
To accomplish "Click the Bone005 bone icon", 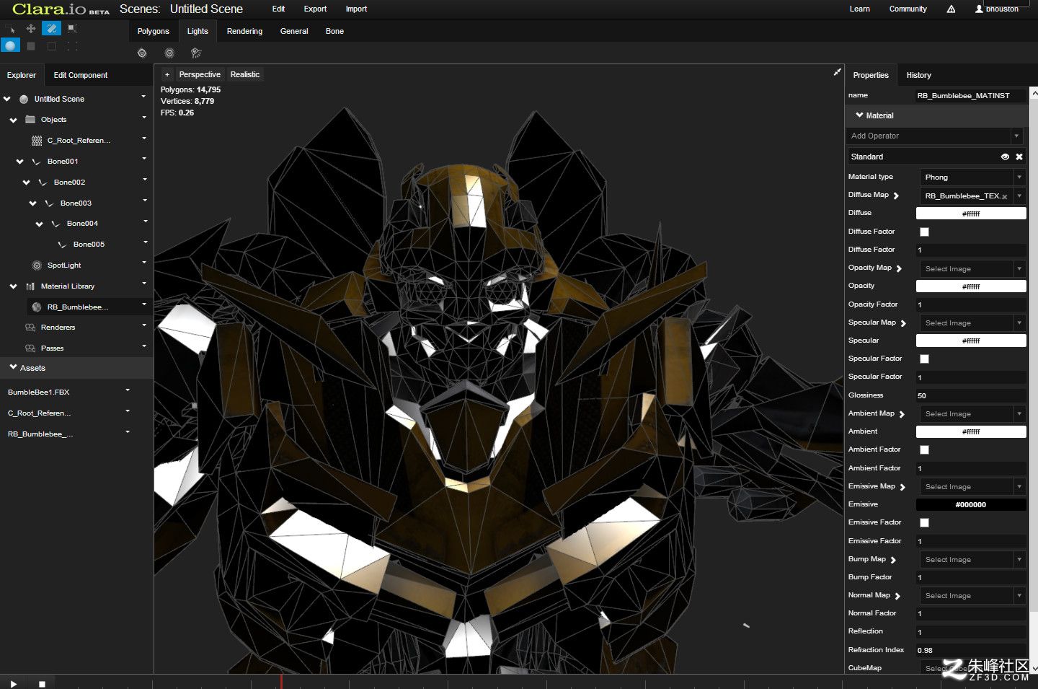I will [62, 245].
